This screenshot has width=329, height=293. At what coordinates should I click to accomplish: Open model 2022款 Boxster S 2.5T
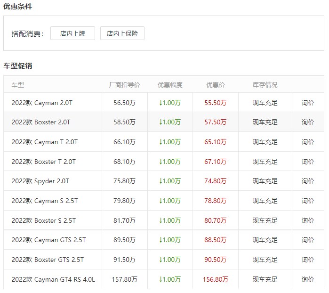(44, 220)
